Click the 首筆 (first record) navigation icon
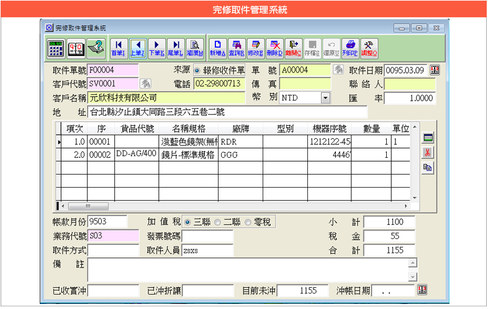Screen dimensions: 488x309 [x=118, y=46]
